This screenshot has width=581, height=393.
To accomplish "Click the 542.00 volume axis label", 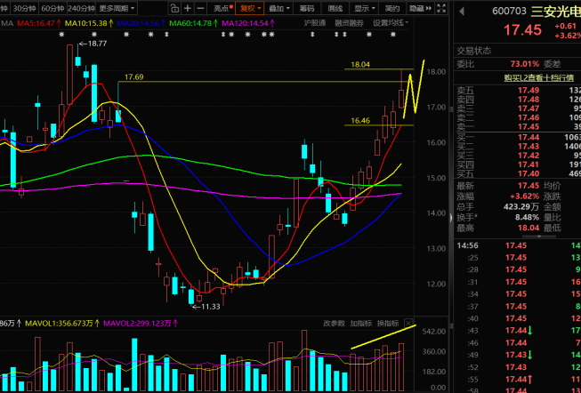I will pyautogui.click(x=433, y=331).
